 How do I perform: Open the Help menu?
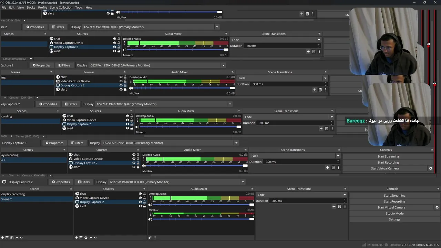pyautogui.click(x=89, y=7)
